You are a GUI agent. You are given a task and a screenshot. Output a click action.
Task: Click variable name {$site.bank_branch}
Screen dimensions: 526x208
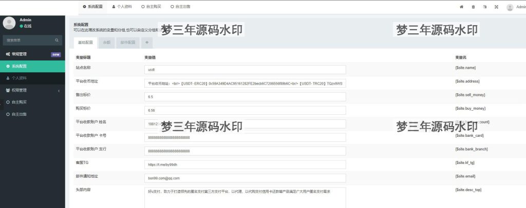[472, 149]
